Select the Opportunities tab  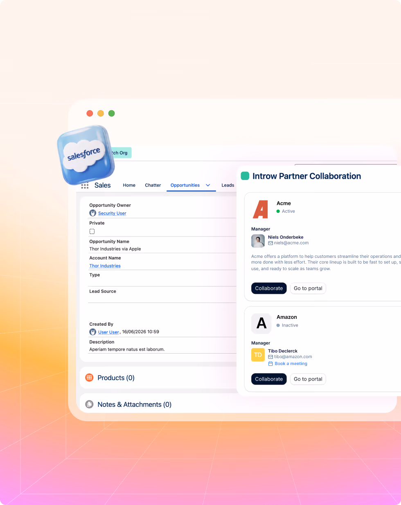pos(185,185)
